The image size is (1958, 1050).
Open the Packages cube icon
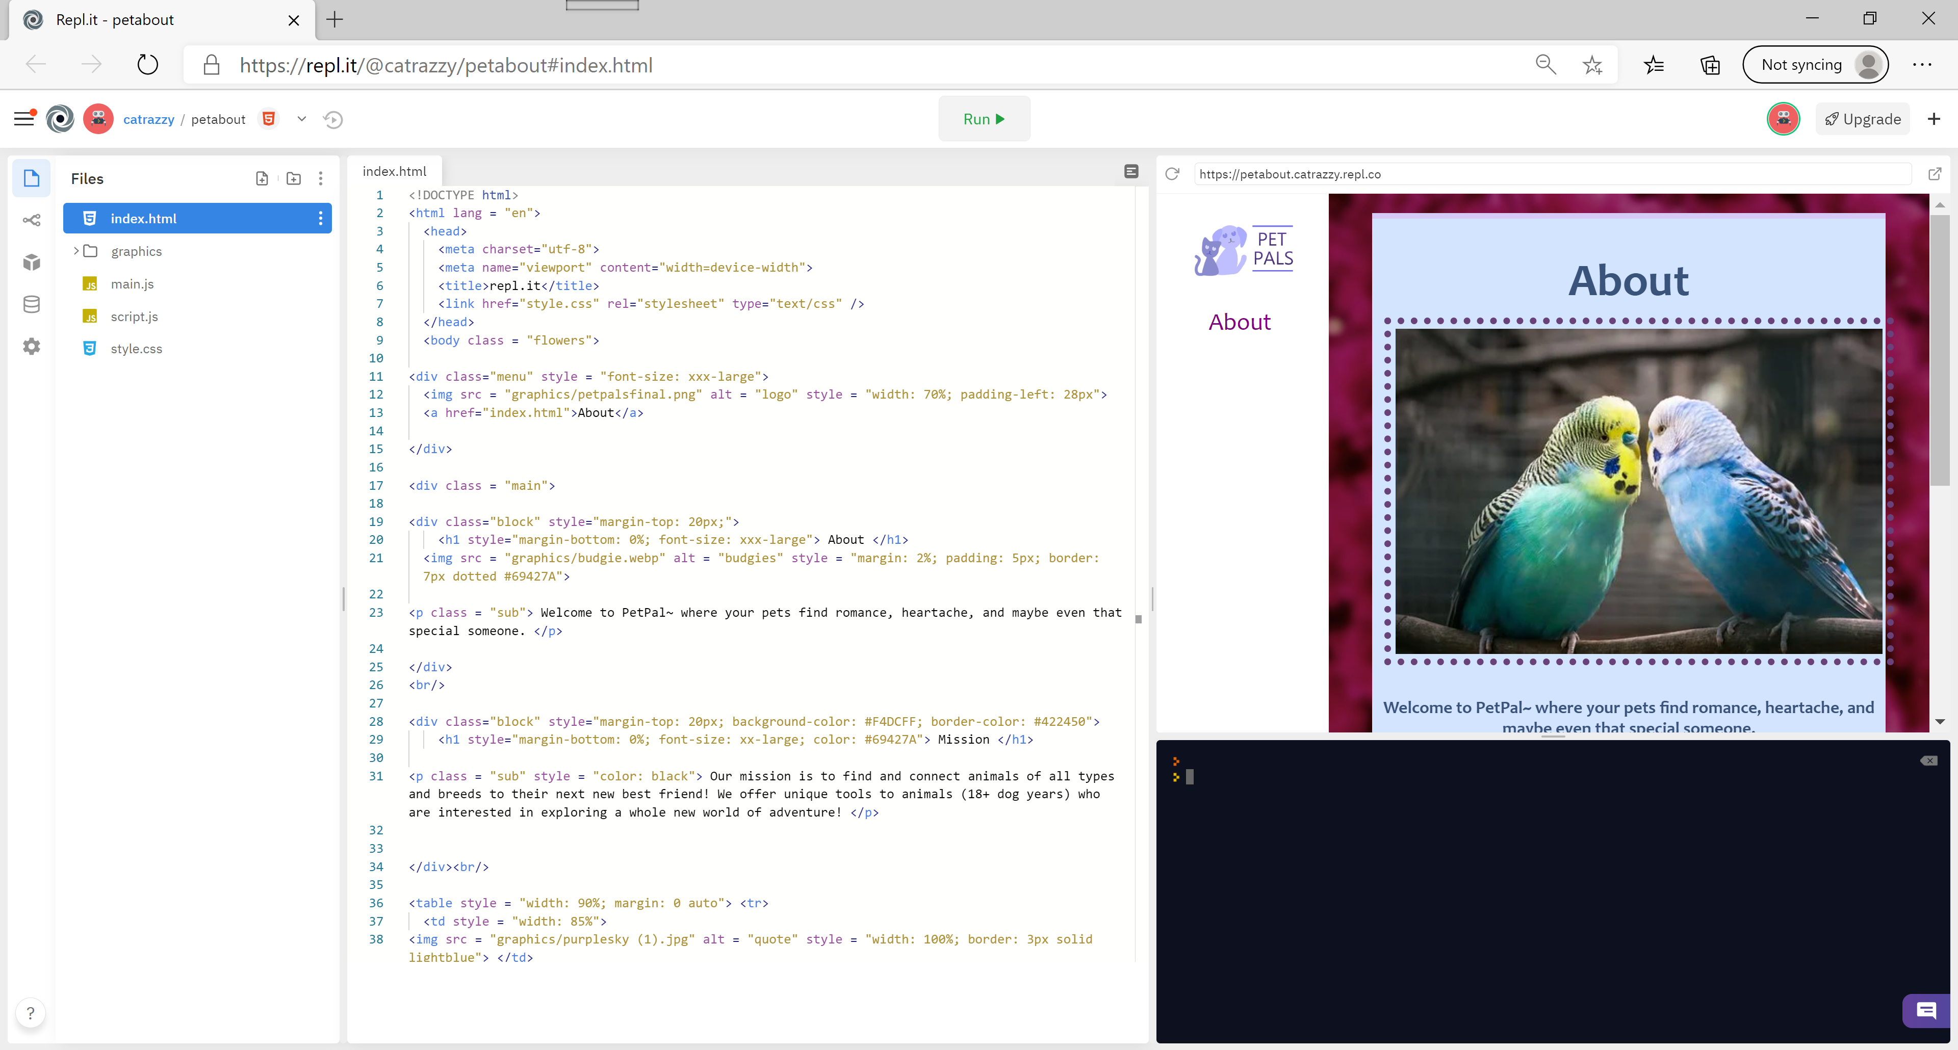[x=31, y=262]
